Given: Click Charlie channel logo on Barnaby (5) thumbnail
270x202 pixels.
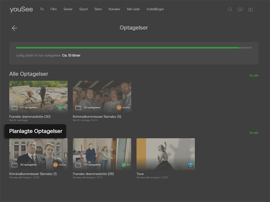Looking at the screenshot, I should (119, 108).
